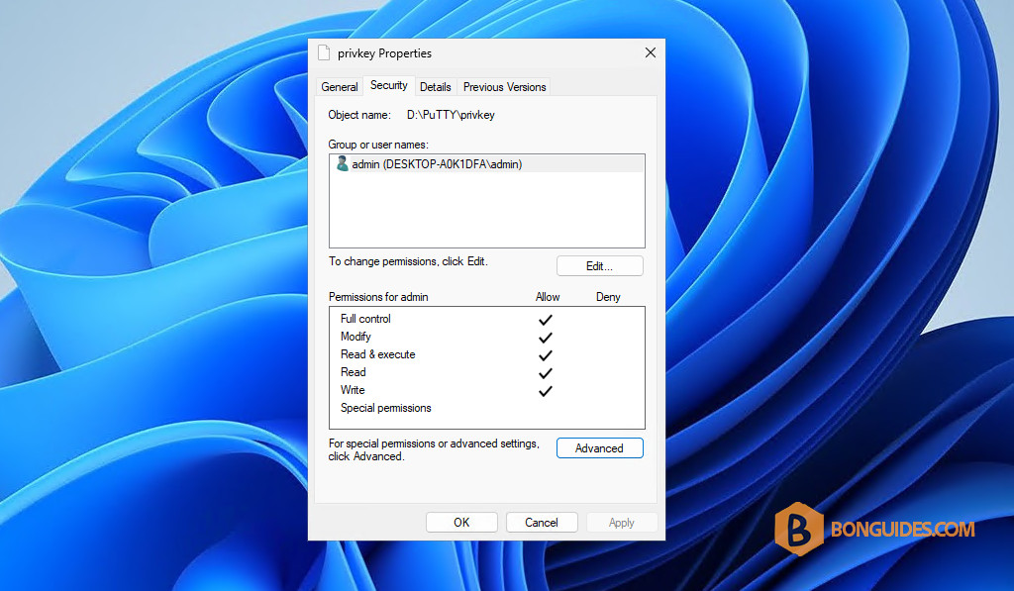Close the privkey Properties dialog
1014x591 pixels.
(651, 53)
